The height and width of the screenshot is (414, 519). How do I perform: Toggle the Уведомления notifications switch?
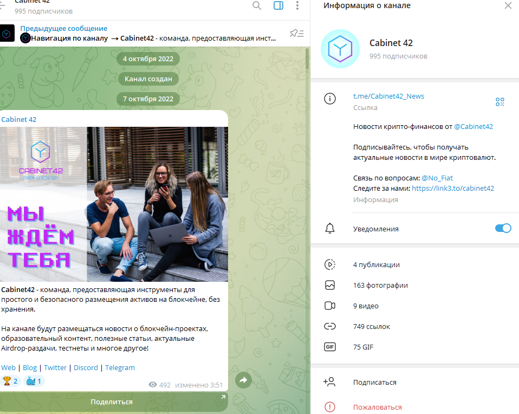point(503,228)
